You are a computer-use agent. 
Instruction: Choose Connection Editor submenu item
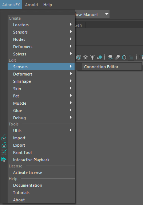[112, 67]
